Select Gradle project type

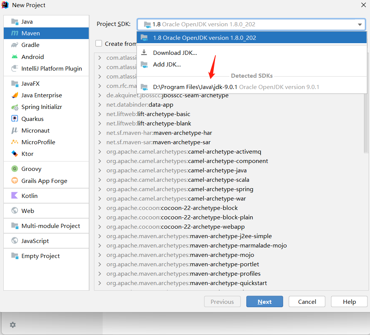[x=46, y=45]
